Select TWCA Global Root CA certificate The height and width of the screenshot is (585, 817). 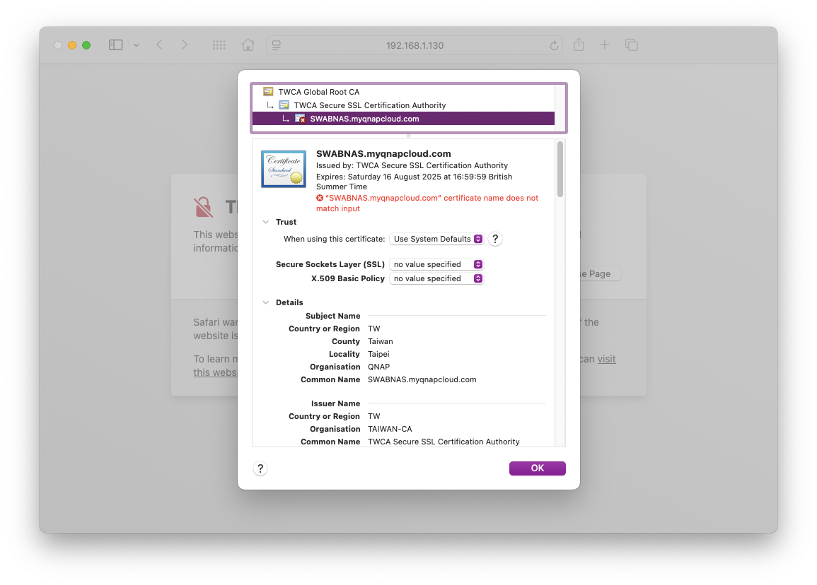pyautogui.click(x=403, y=92)
